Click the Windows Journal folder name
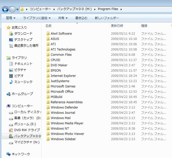 click(63, 113)
